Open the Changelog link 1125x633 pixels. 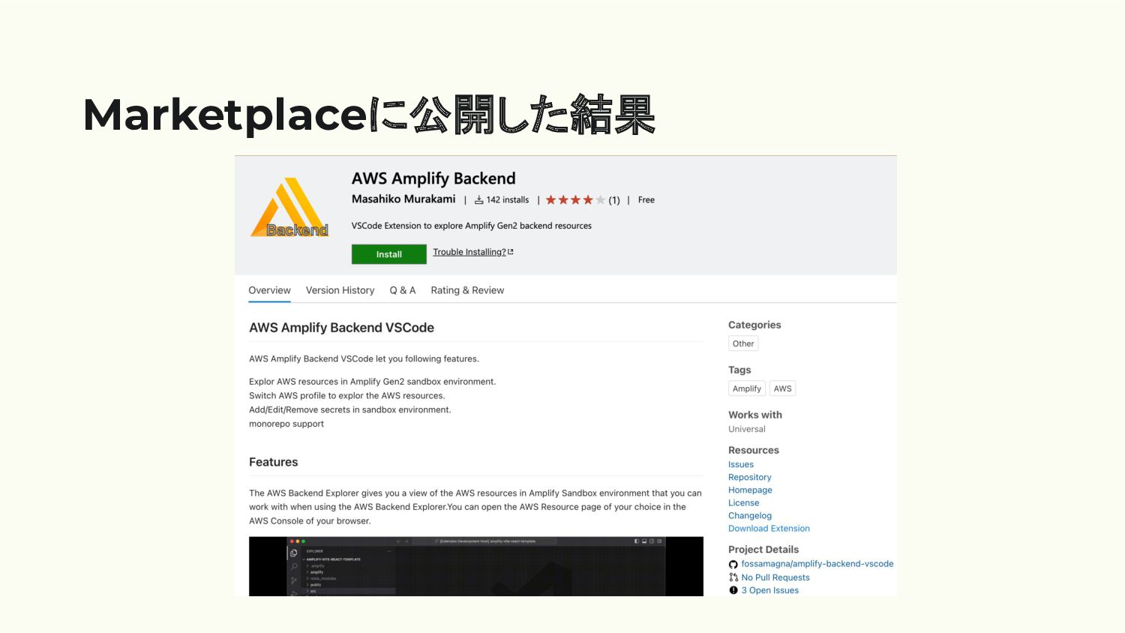click(750, 515)
